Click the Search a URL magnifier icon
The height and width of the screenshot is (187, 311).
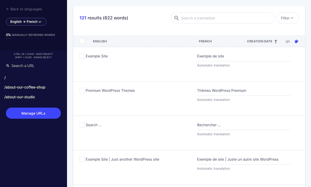[7, 66]
